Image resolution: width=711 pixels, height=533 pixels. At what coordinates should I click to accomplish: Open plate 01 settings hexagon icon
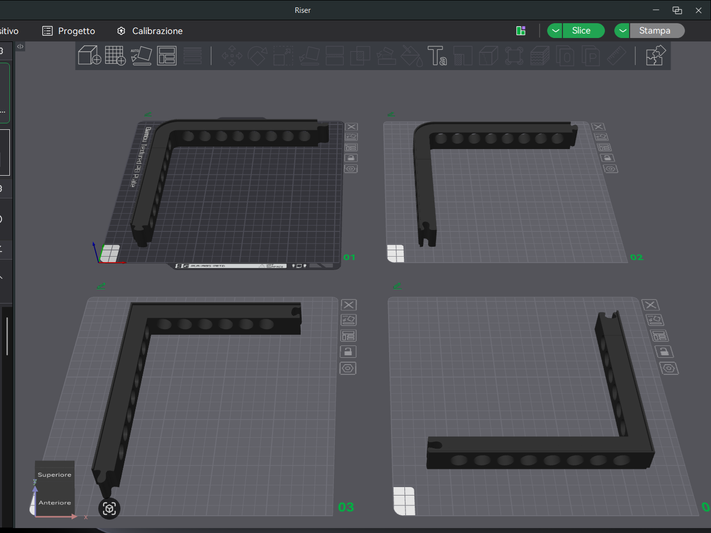[x=351, y=169]
